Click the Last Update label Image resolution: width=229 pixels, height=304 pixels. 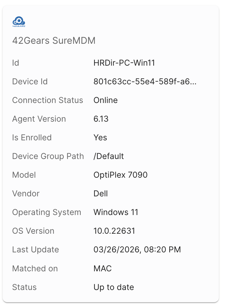tap(36, 249)
